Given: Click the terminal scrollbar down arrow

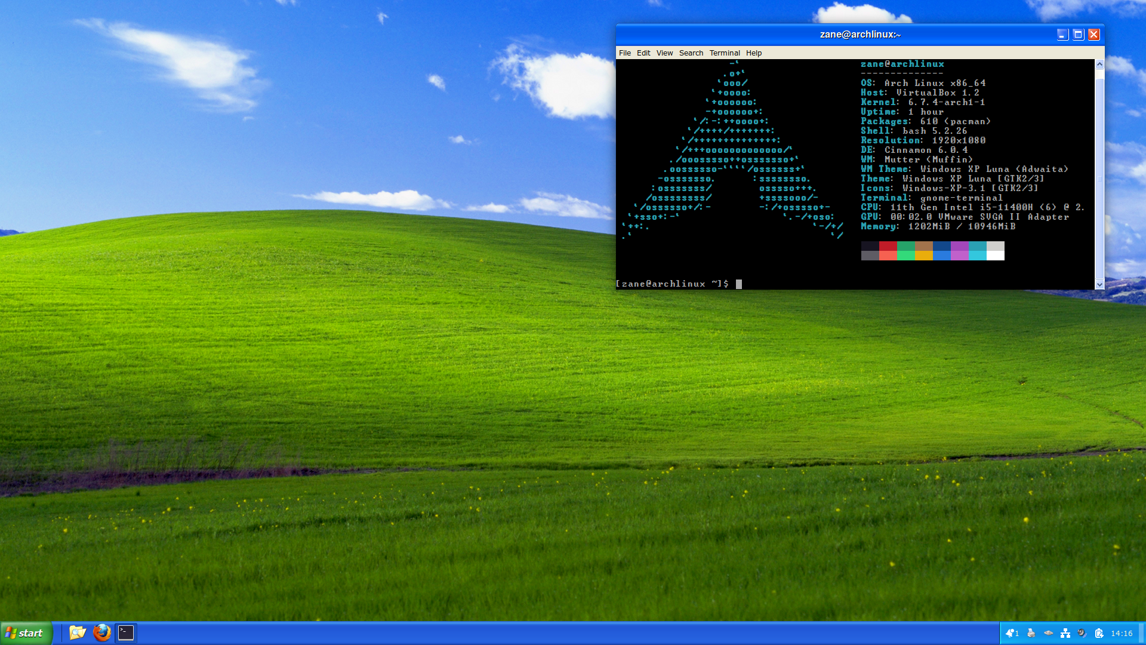Looking at the screenshot, I should [x=1099, y=285].
